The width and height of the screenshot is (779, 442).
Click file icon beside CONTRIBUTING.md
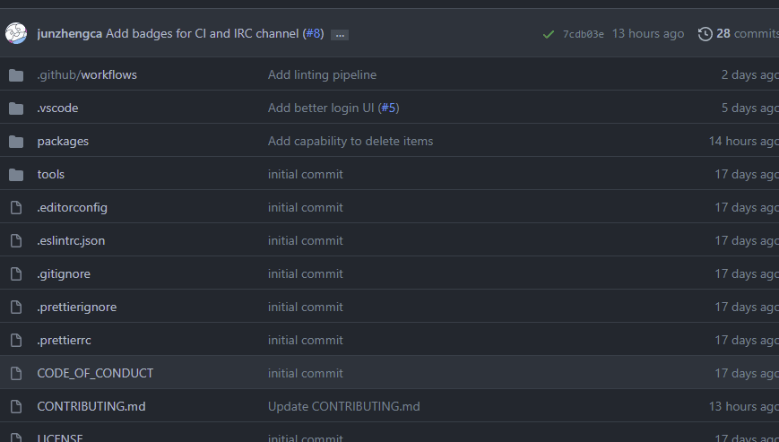pyautogui.click(x=16, y=406)
